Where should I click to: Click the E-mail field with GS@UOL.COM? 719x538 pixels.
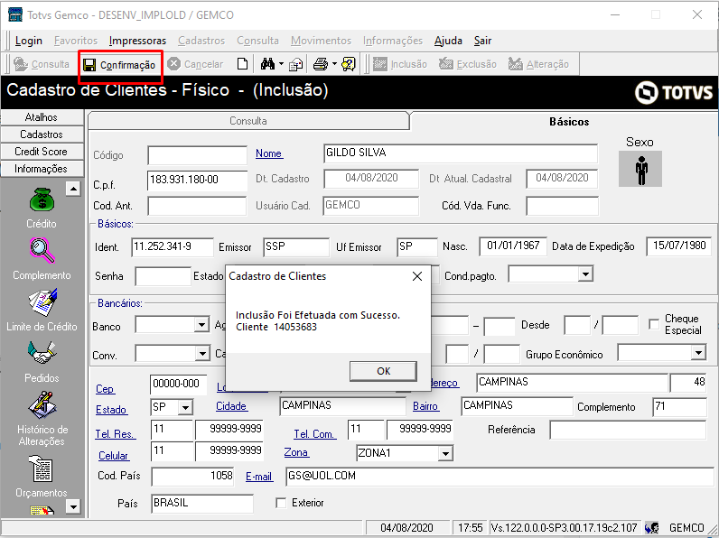coord(500,476)
